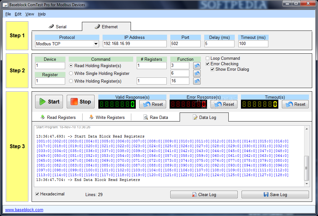Click the IP Address input field

click(x=135, y=44)
